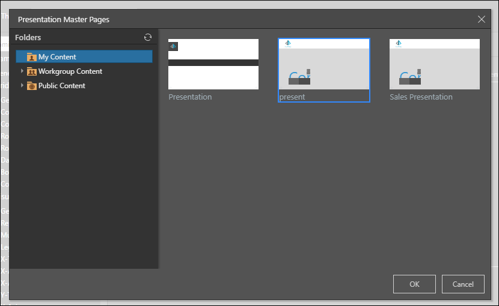
Task: Click the My Content folder icon
Action: pyautogui.click(x=32, y=57)
